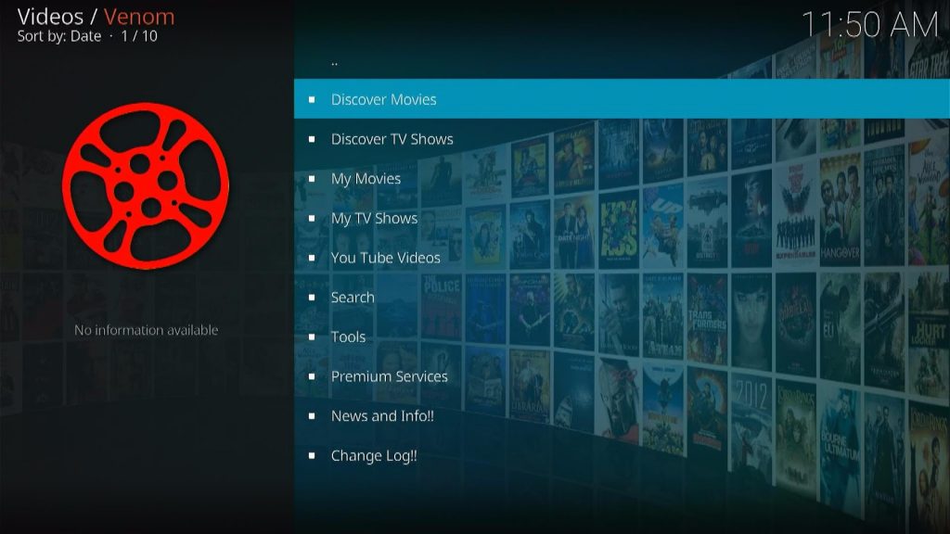950x534 pixels.
Task: Click the '1 / 10' item counter
Action: coord(139,36)
